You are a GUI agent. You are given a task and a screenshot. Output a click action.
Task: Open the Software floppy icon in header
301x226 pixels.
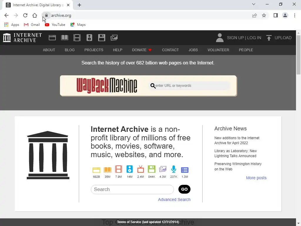(x=101, y=38)
